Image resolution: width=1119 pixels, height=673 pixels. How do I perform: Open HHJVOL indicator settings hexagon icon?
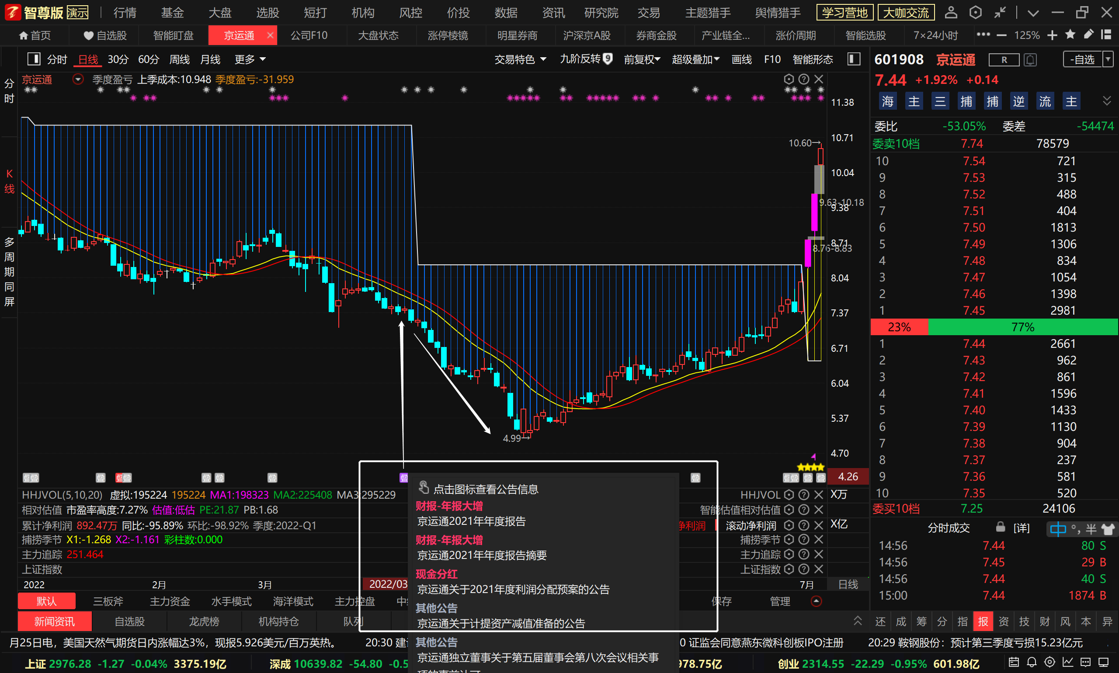[x=789, y=495]
